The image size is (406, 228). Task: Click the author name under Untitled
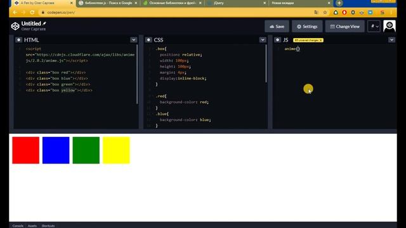point(34,29)
